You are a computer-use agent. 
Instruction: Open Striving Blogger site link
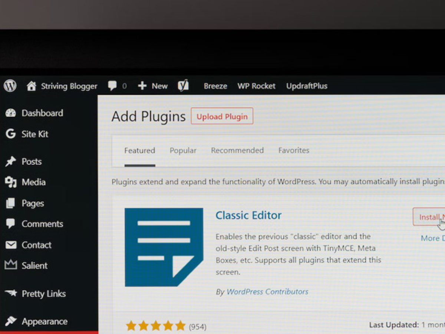[x=69, y=86]
